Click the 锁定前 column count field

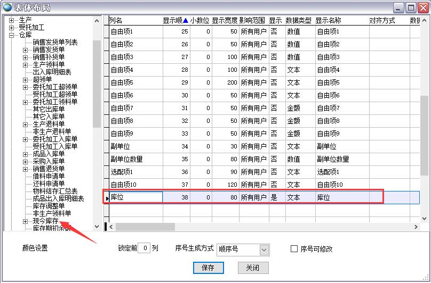pos(143,248)
